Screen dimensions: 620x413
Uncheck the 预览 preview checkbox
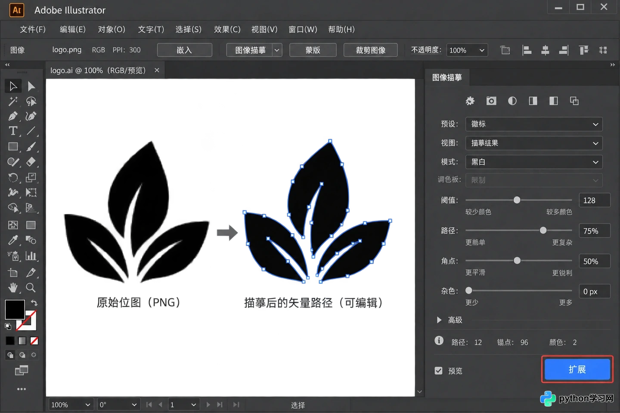point(438,371)
